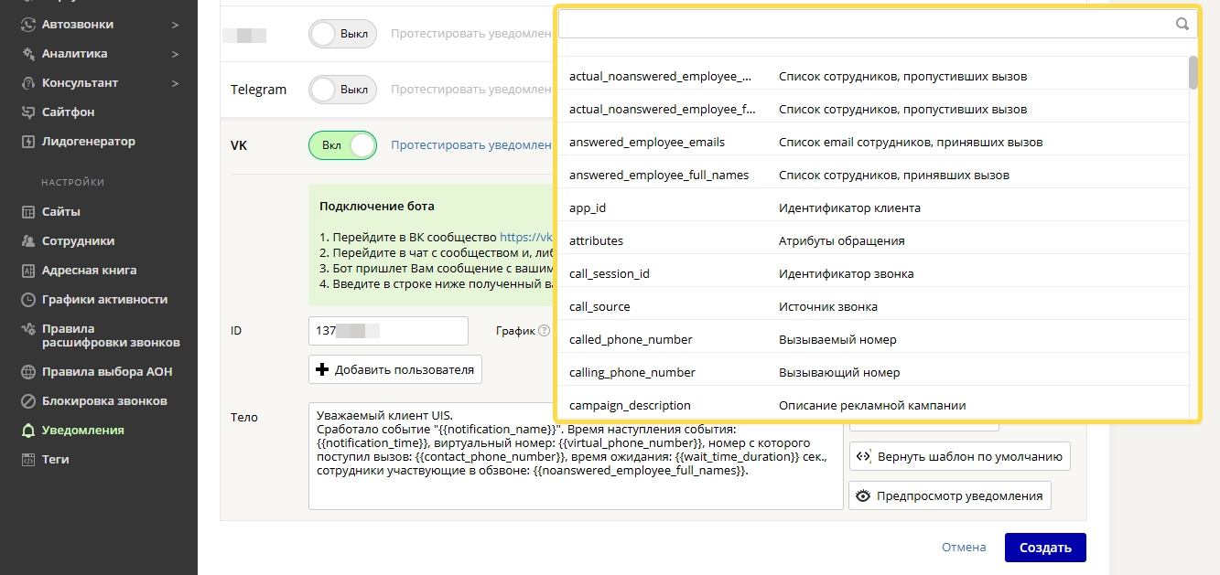Screen dimensions: 1220x575
Task: Expand the Автозвонки menu arrow
Action: click(175, 25)
